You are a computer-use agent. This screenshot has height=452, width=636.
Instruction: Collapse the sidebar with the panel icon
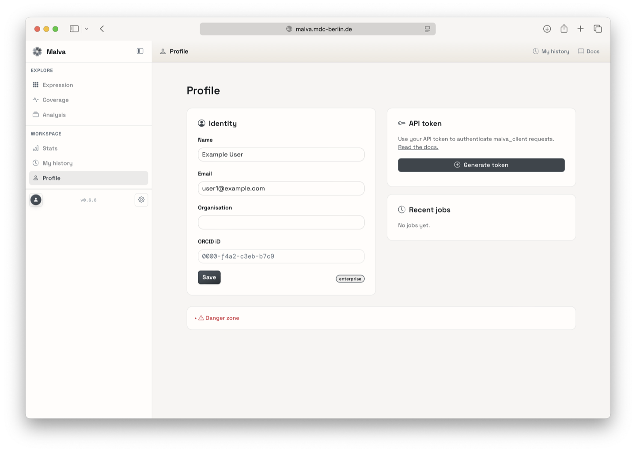pyautogui.click(x=140, y=51)
